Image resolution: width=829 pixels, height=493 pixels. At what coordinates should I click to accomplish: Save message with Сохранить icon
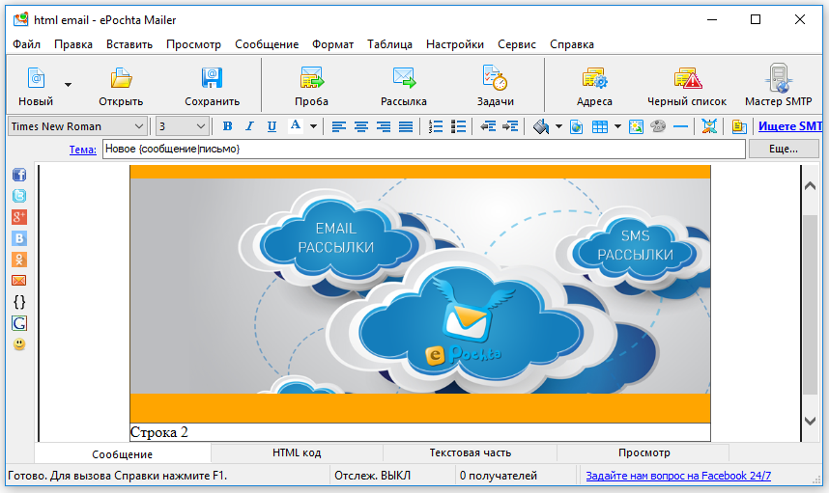pyautogui.click(x=212, y=78)
